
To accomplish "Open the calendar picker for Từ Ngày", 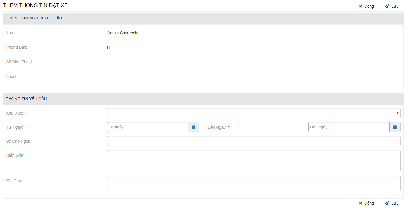I will 193,127.
